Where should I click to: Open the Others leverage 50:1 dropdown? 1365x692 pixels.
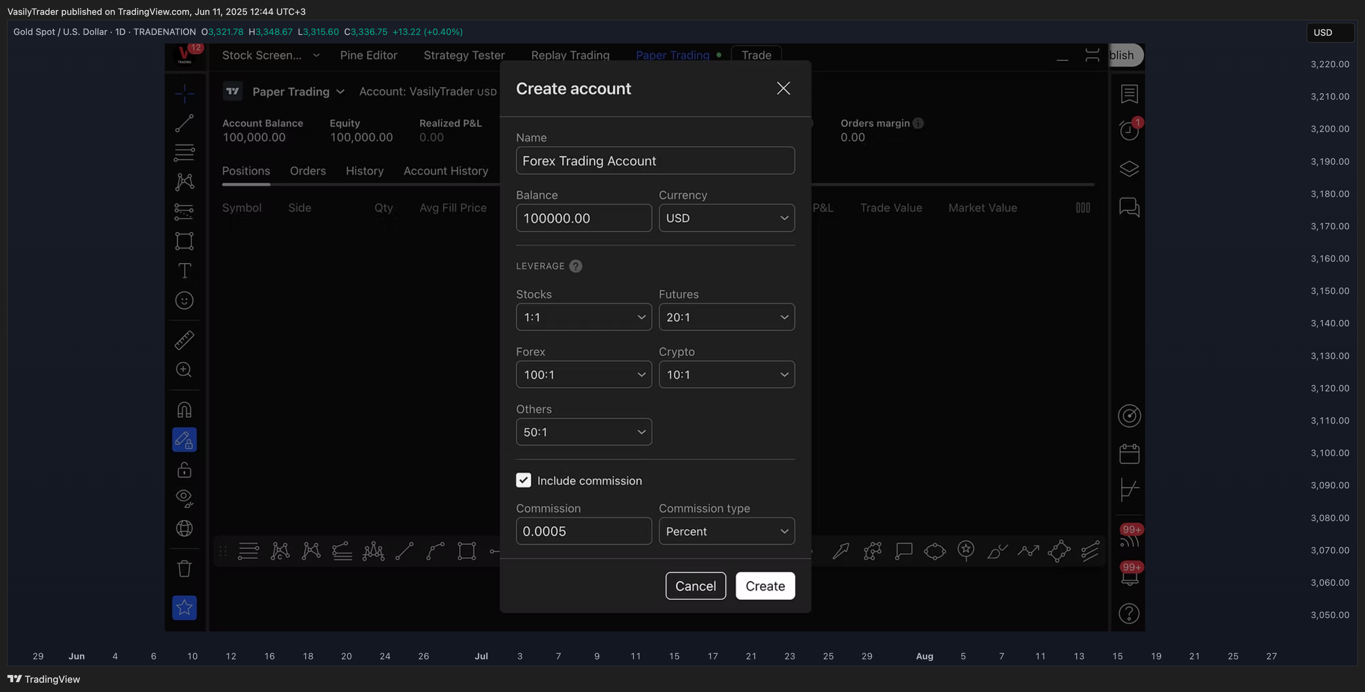click(584, 431)
